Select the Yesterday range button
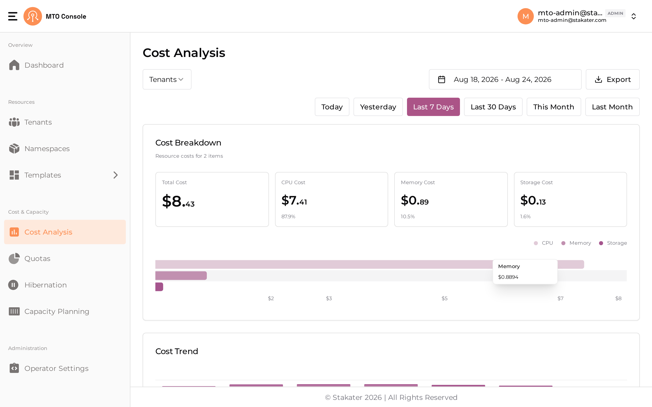The width and height of the screenshot is (652, 407). [x=378, y=107]
